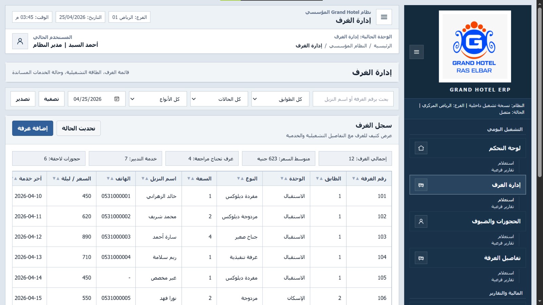The height and width of the screenshot is (305, 543).
Task: Open تقارير فرعية under لوحة التحكم
Action: [503, 170]
